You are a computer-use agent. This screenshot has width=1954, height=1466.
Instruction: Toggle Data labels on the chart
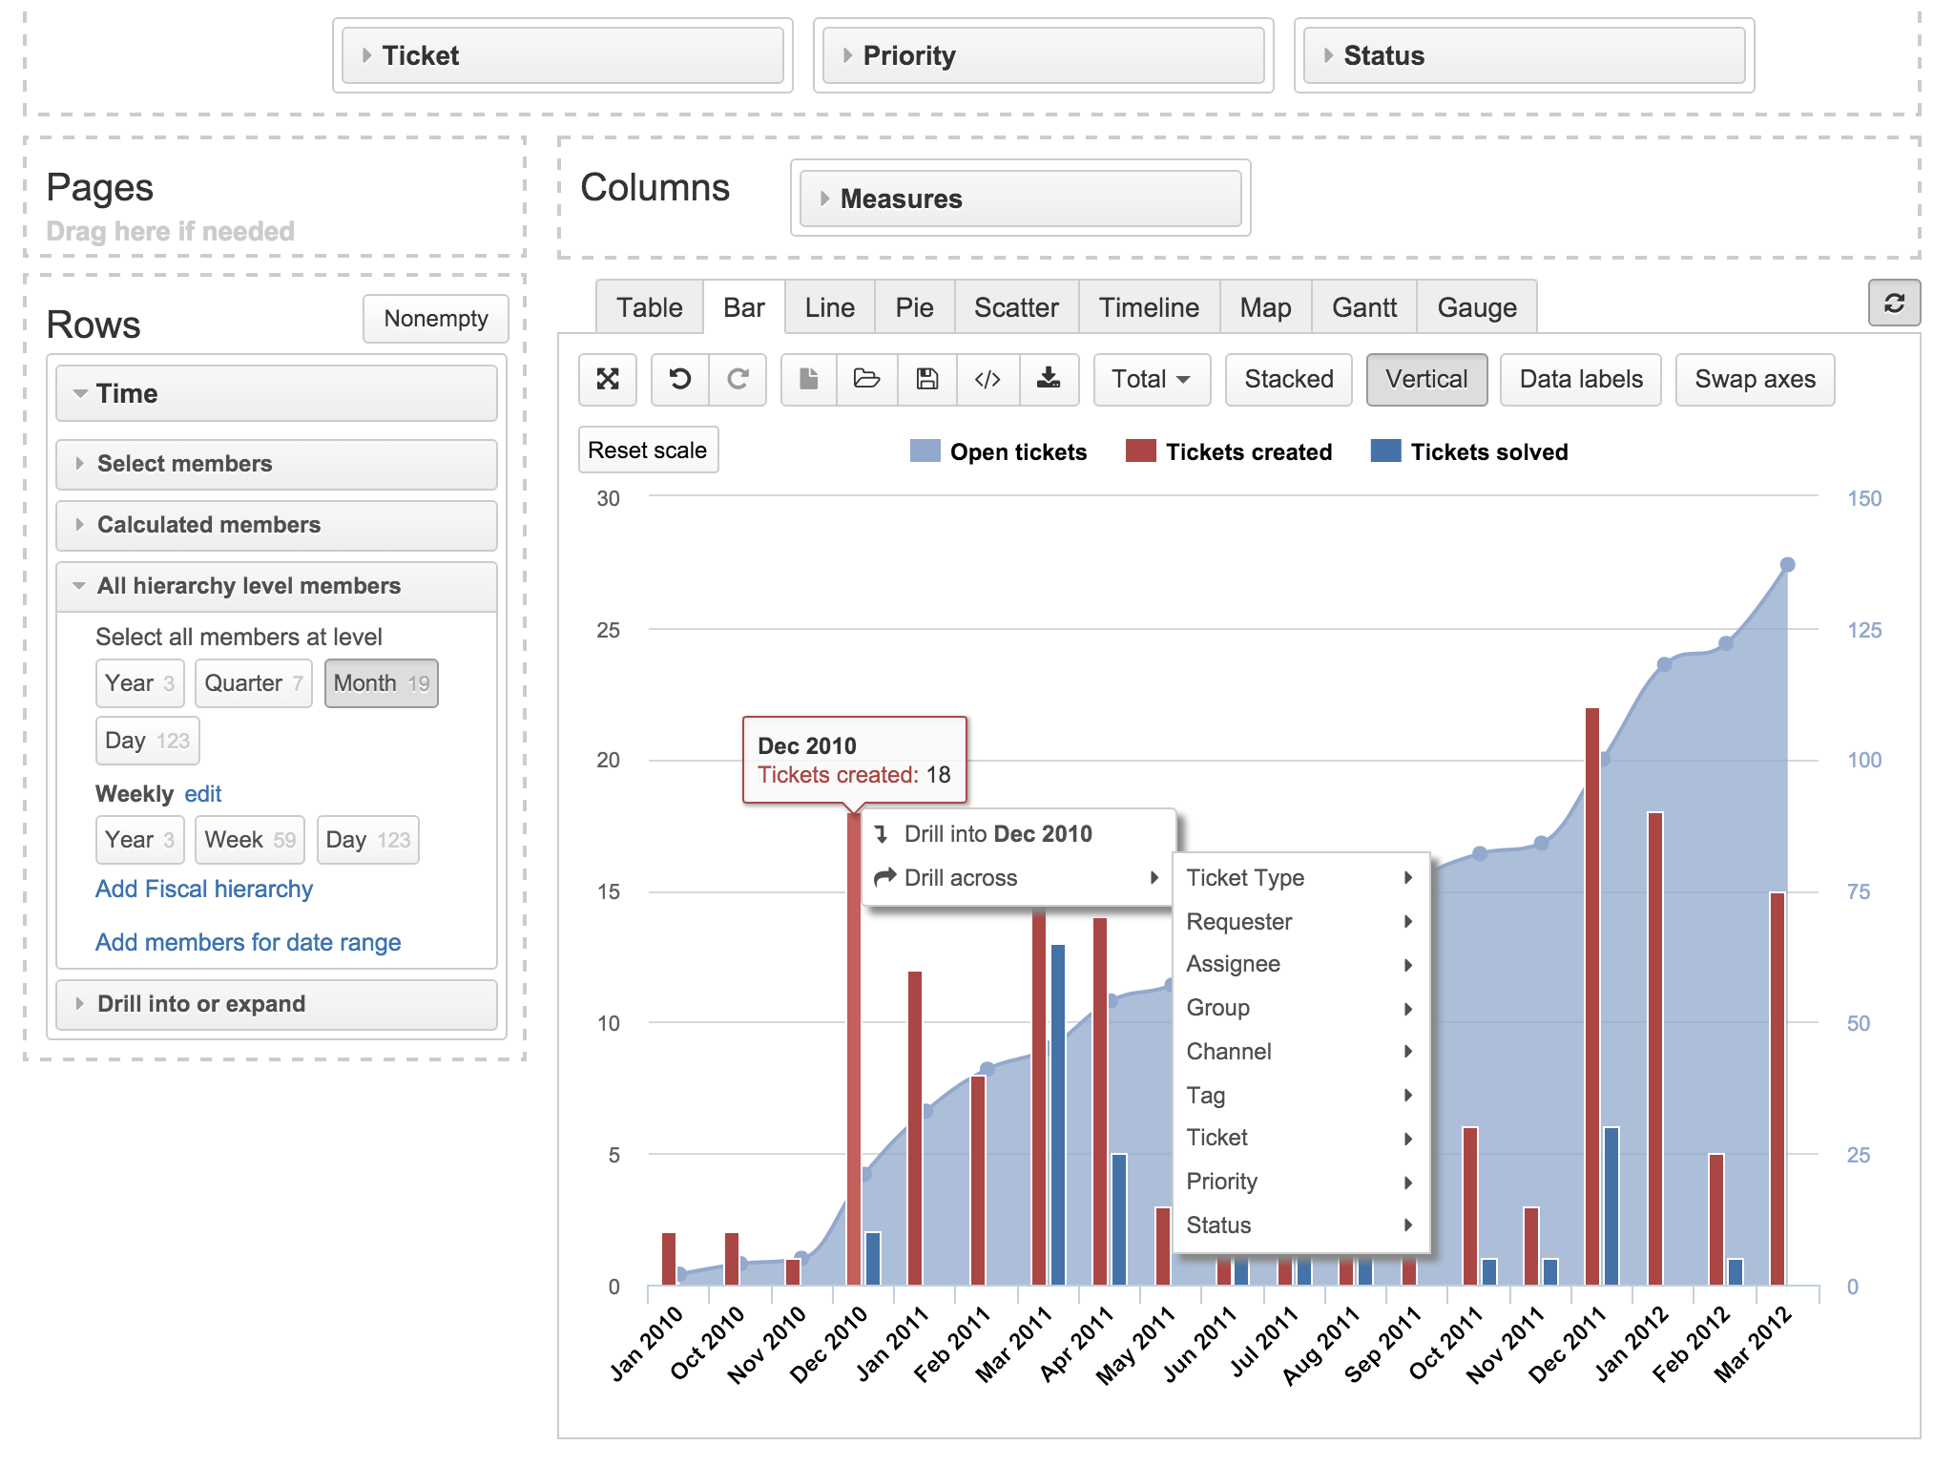pyautogui.click(x=1580, y=379)
